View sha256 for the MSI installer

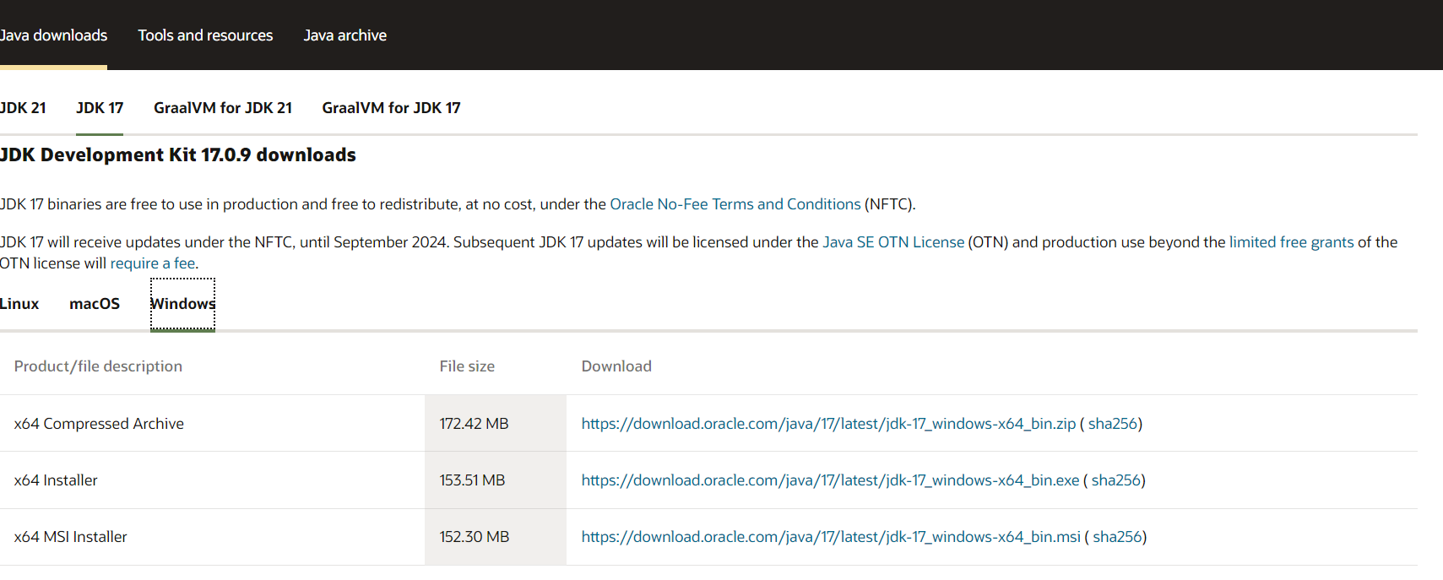click(1117, 537)
